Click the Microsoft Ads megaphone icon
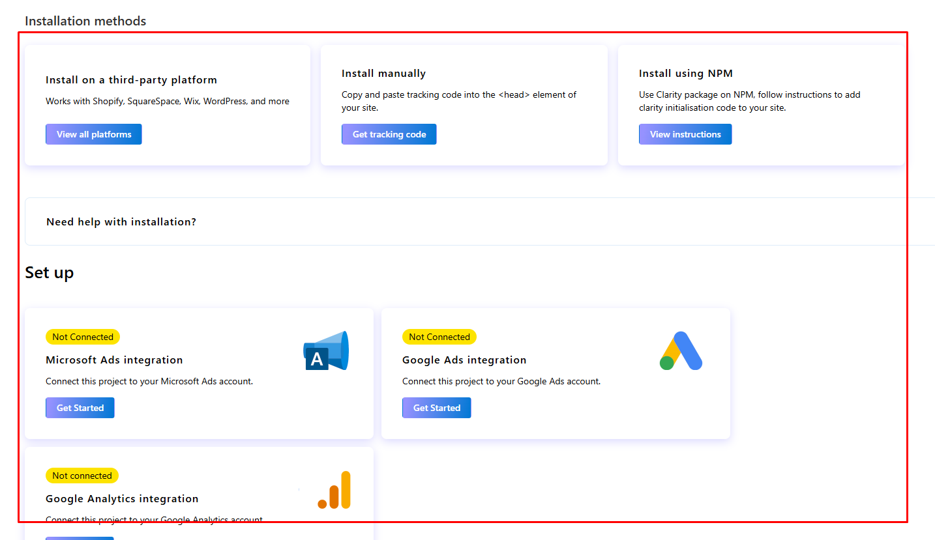935x540 pixels. coord(325,350)
